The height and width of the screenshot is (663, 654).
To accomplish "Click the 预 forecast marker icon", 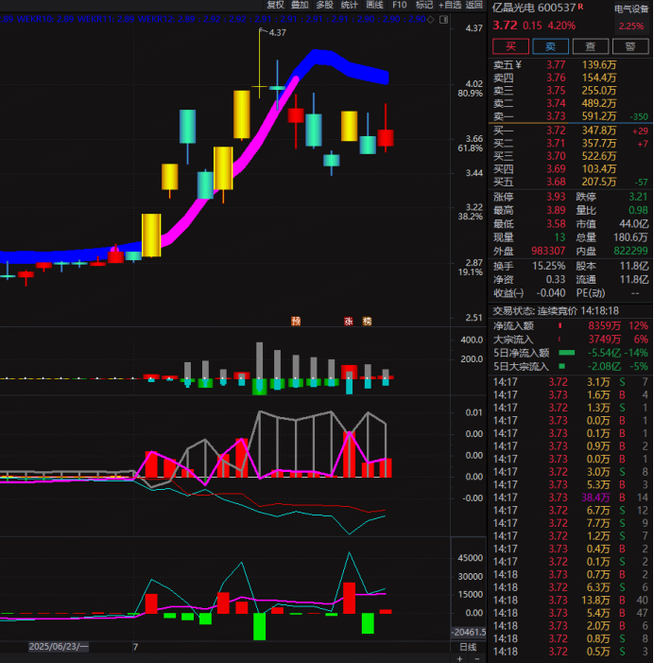I will (296, 322).
